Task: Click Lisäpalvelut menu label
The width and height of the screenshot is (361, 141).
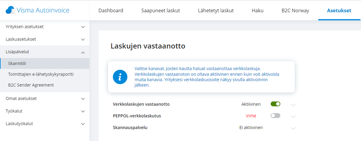Action: click(17, 52)
